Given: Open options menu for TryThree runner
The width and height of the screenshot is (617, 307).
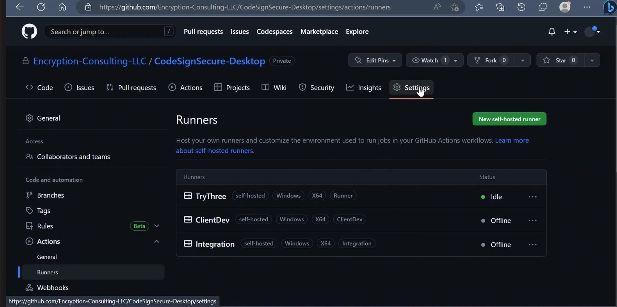Looking at the screenshot, I should 532,197.
